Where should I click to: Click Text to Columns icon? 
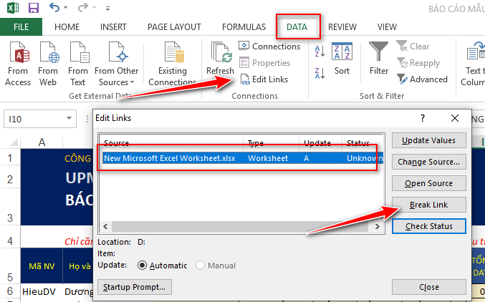[x=474, y=64]
